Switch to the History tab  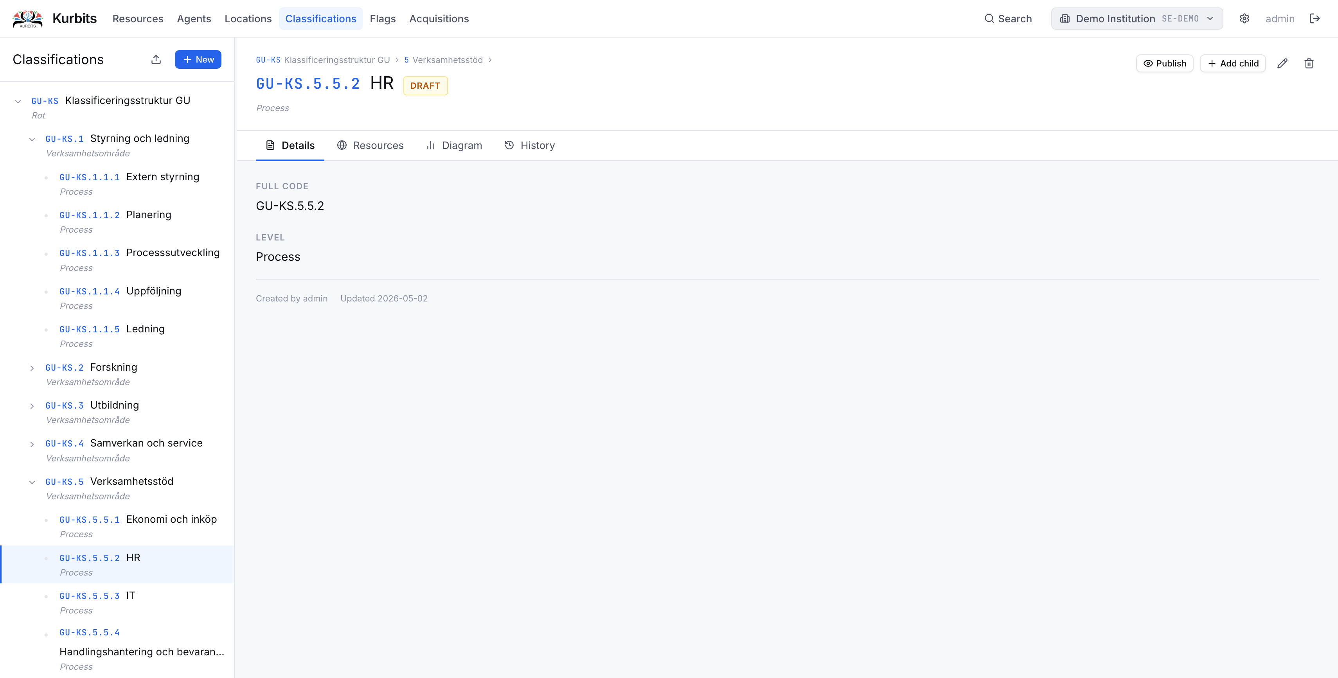click(529, 145)
